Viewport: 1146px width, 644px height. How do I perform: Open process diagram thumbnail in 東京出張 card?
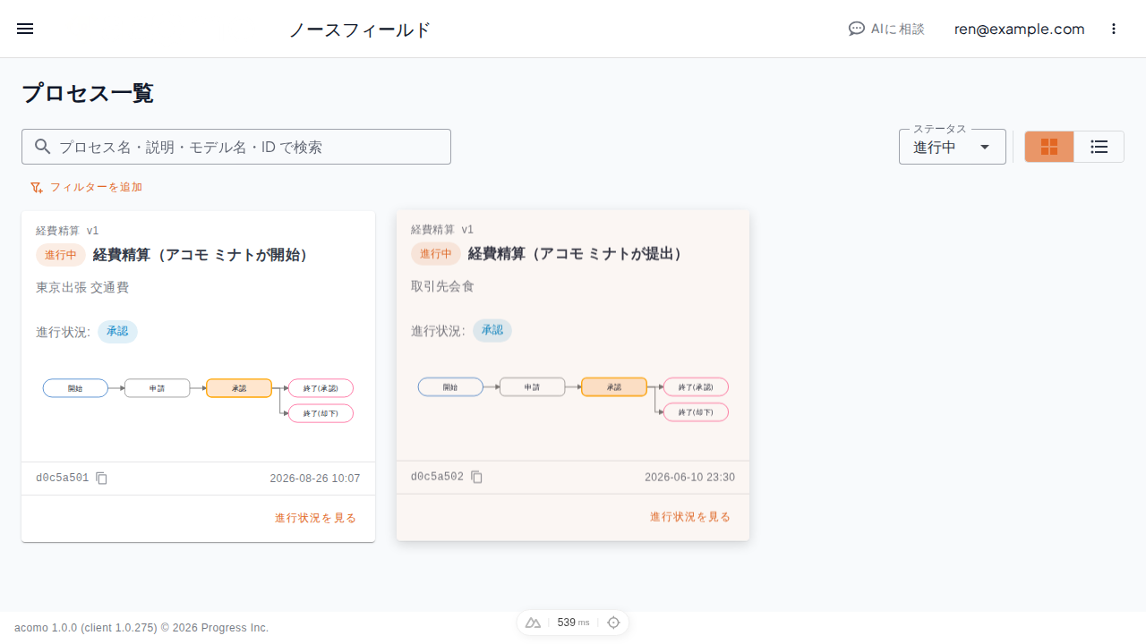pyautogui.click(x=198, y=400)
